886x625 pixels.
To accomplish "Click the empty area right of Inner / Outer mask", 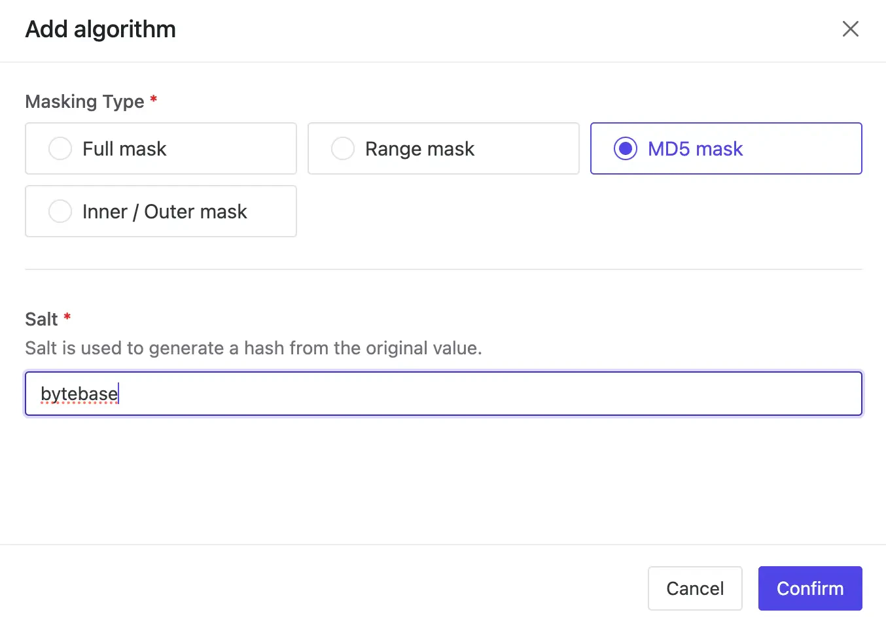I will tap(576, 211).
